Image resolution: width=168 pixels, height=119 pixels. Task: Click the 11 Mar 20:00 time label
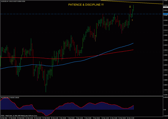tap(114, 118)
